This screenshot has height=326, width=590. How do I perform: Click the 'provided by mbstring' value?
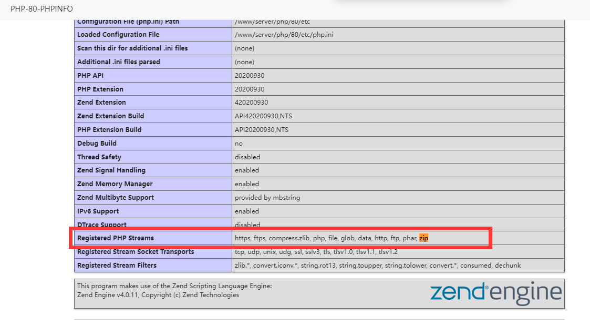(267, 198)
